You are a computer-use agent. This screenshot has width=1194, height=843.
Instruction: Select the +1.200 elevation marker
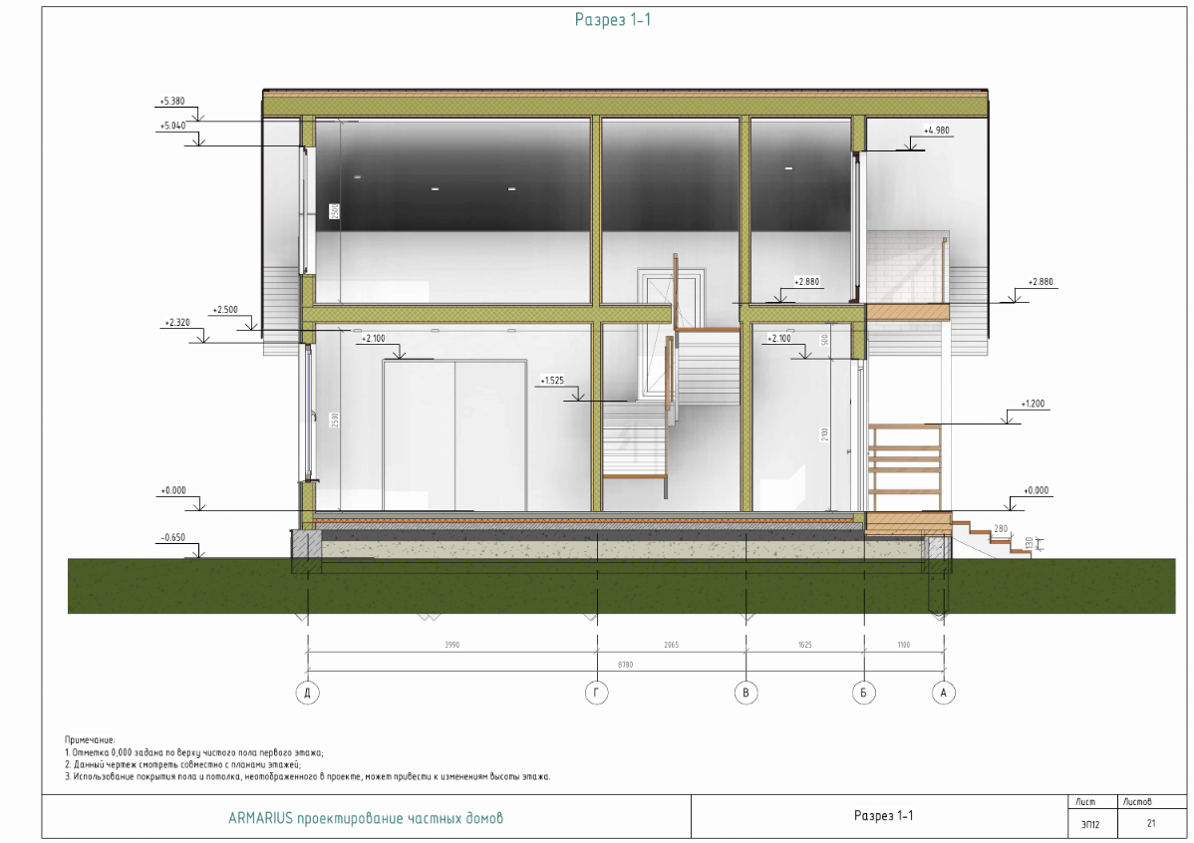click(1034, 405)
